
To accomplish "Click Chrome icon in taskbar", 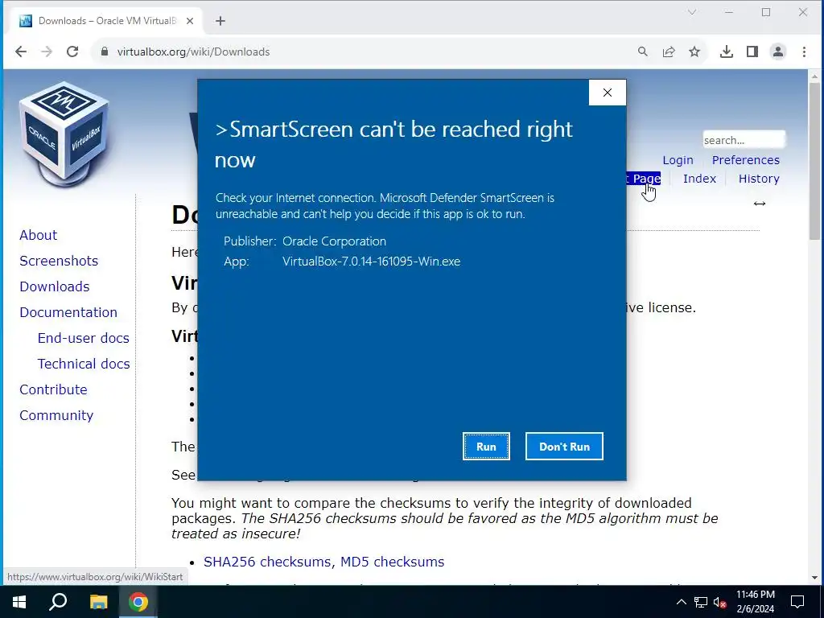I will point(138,602).
